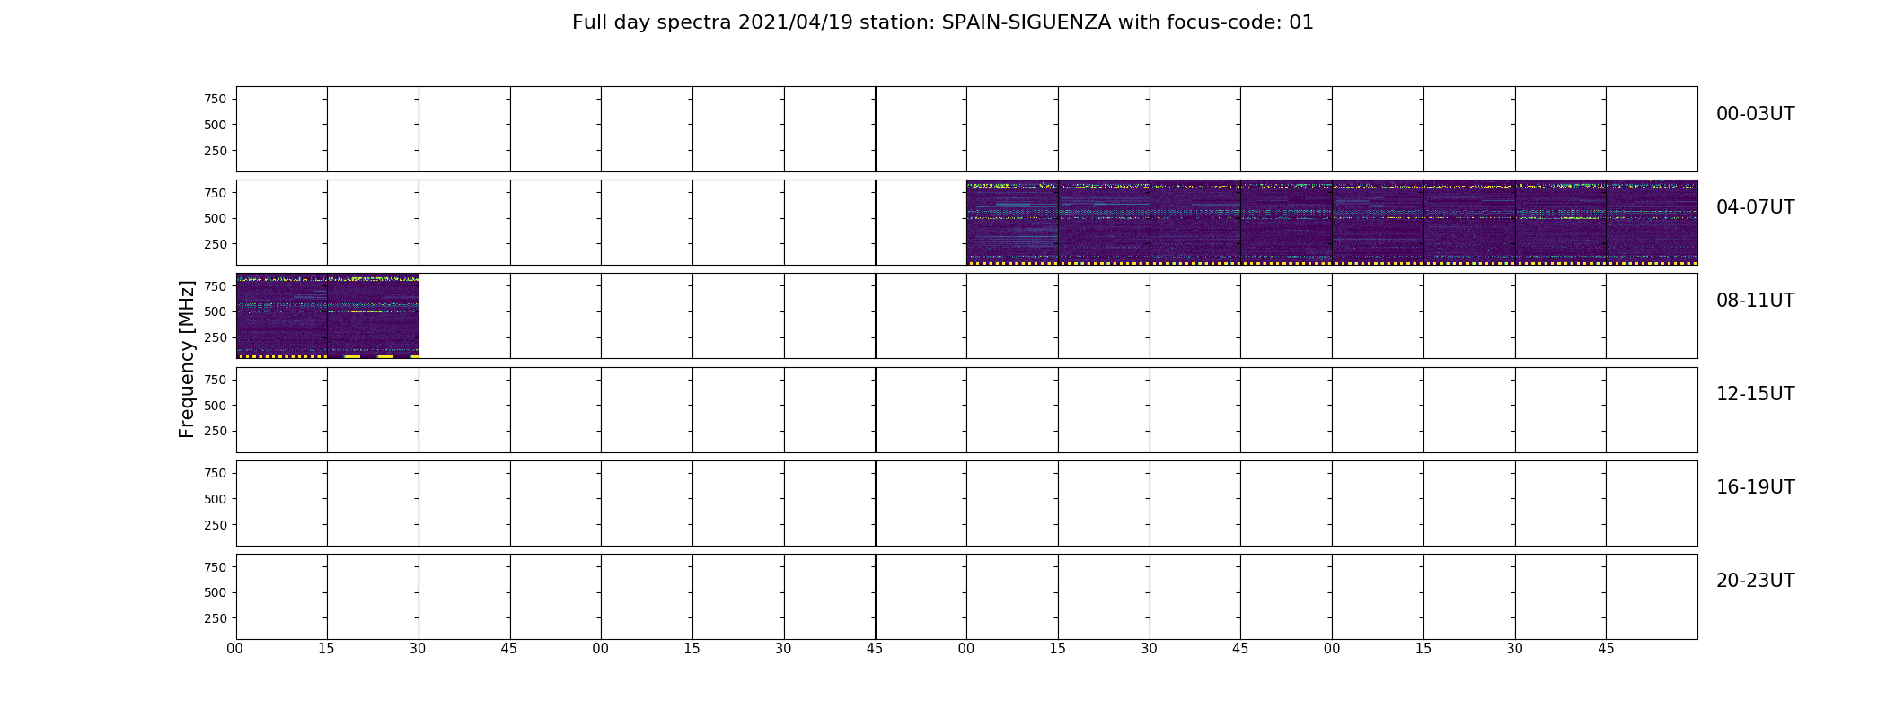Screen dimensions: 1886x718
Task: Click the "Full day spectra 2021/04/19" plot title
Action: (x=942, y=22)
